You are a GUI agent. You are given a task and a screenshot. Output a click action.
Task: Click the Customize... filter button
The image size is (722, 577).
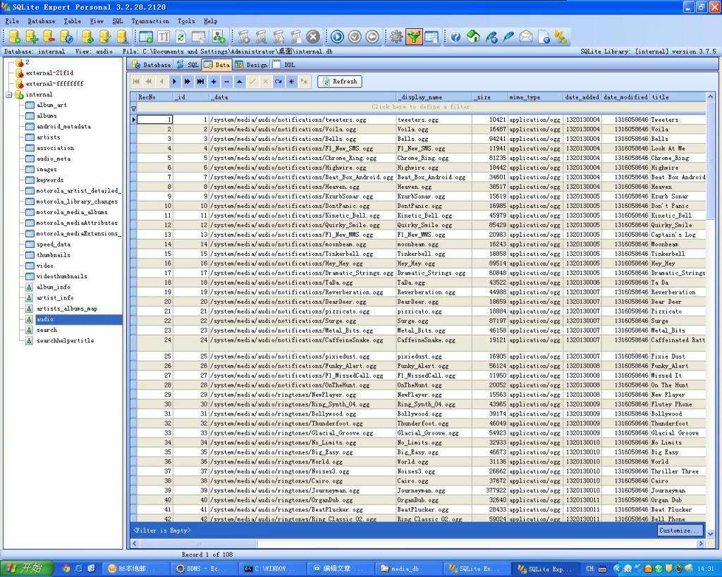click(680, 531)
